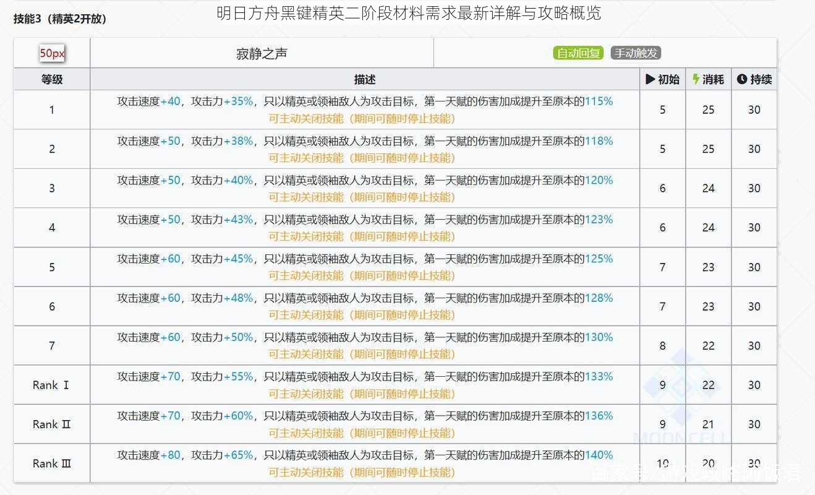Image resolution: width=815 pixels, height=495 pixels.
Task: Click the 等级 column header
Action: pyautogui.click(x=52, y=79)
